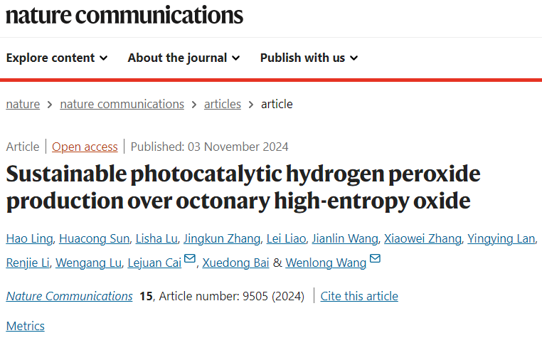Click the email icon beside Lejuan Cai
This screenshot has height=338, width=542.
[x=190, y=258]
